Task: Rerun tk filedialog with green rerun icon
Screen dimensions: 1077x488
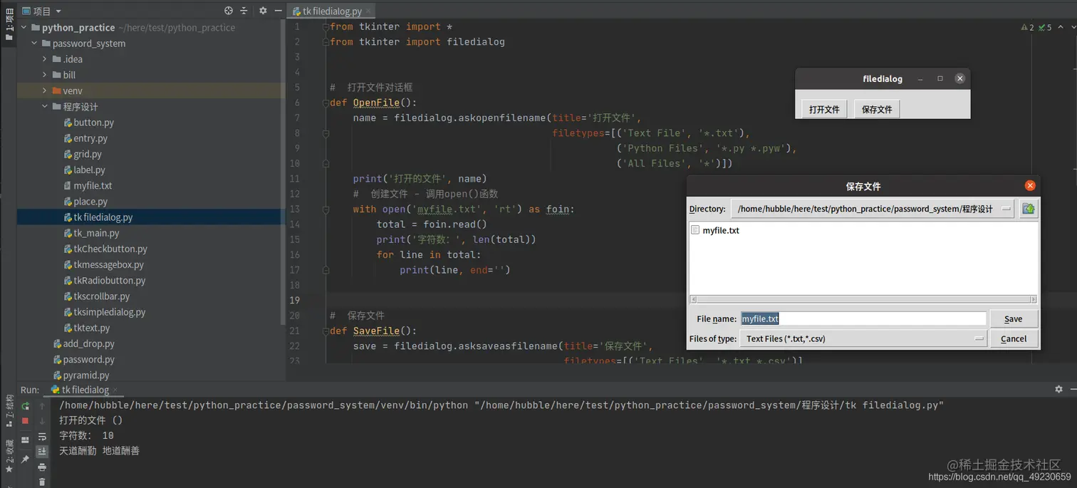Action: (25, 406)
